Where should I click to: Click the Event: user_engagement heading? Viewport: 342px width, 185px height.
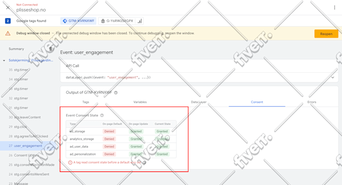pyautogui.click(x=87, y=52)
